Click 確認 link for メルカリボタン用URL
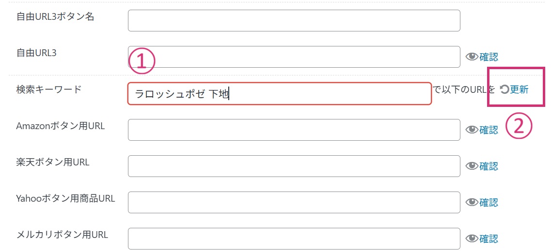 489,238
